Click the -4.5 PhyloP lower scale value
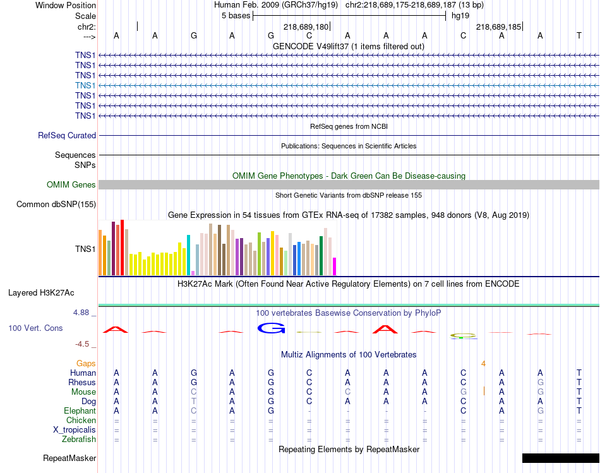This screenshot has height=473, width=600. click(x=82, y=344)
